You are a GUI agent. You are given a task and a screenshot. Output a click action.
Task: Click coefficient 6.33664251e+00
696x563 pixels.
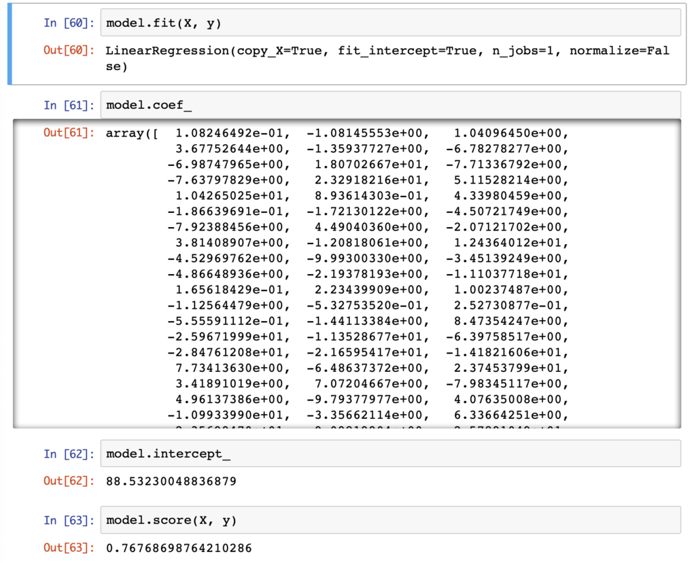pos(508,415)
